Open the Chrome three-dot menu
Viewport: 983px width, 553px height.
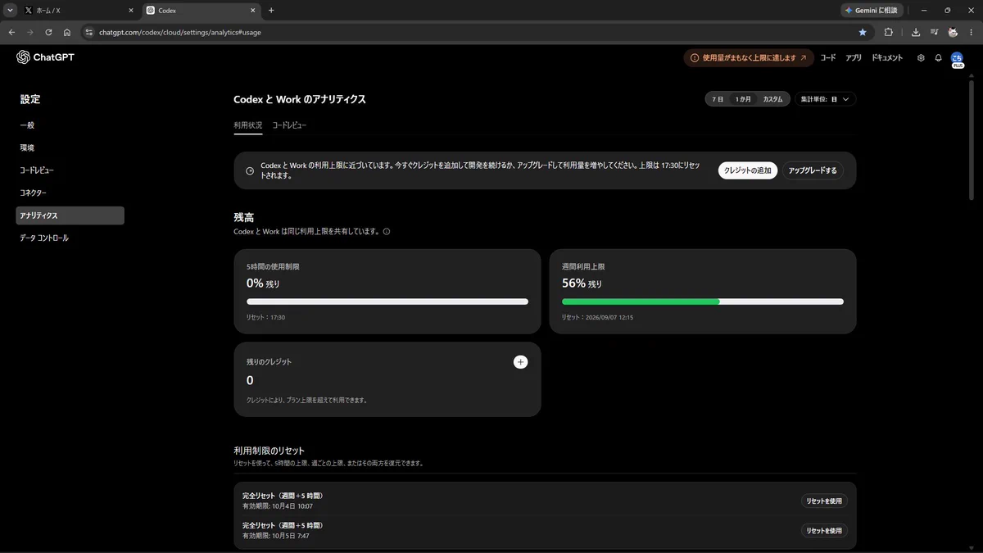[972, 32]
